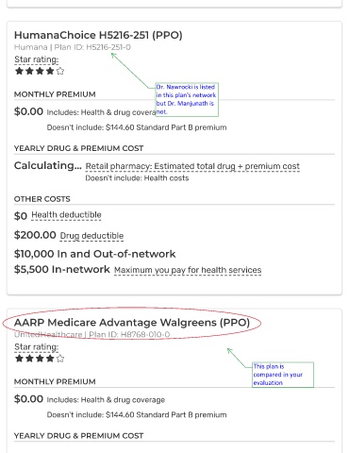Image resolution: width=349 pixels, height=453 pixels.
Task: Click the HumanaChoice H5216-251 (PPO) plan title
Action: (98, 35)
